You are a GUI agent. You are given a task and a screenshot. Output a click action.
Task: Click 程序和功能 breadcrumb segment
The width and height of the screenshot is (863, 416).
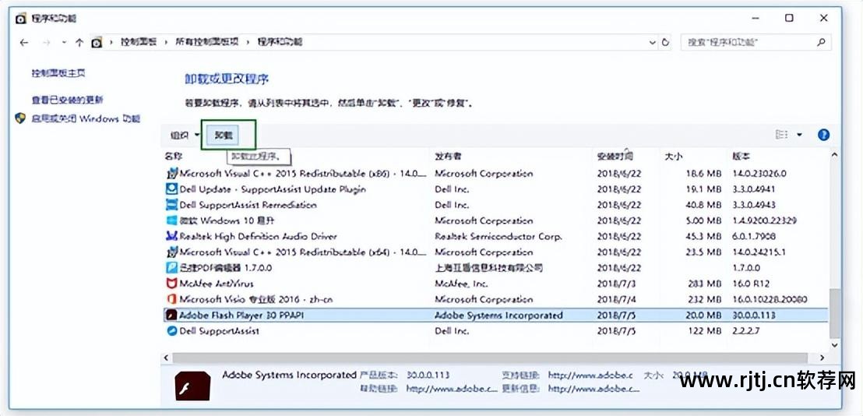click(x=280, y=42)
